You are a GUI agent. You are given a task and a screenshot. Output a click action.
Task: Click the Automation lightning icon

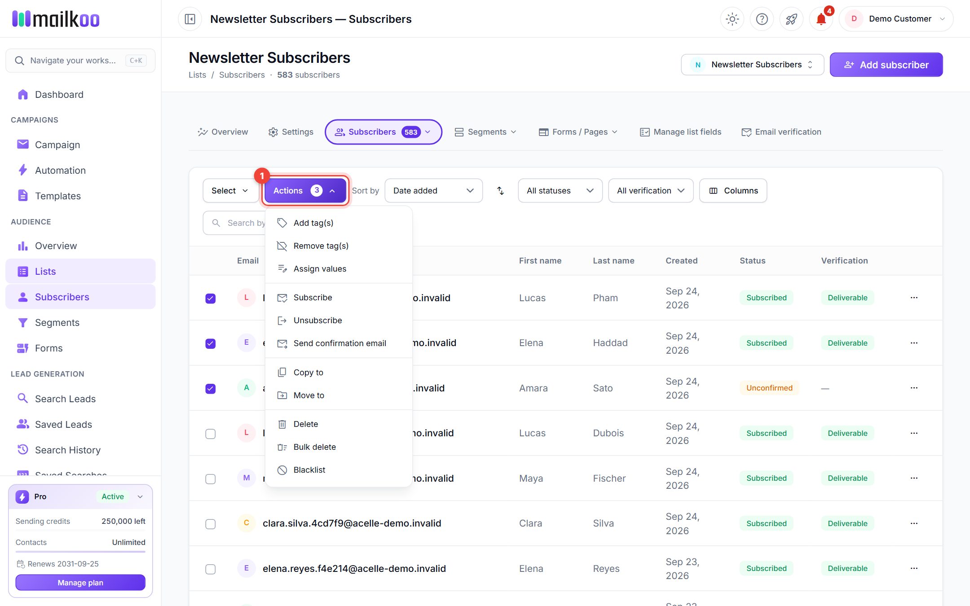click(x=23, y=170)
